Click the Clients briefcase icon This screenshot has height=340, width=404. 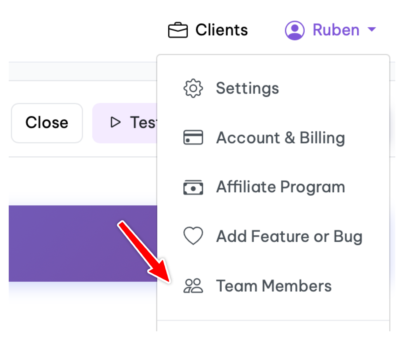pos(178,30)
